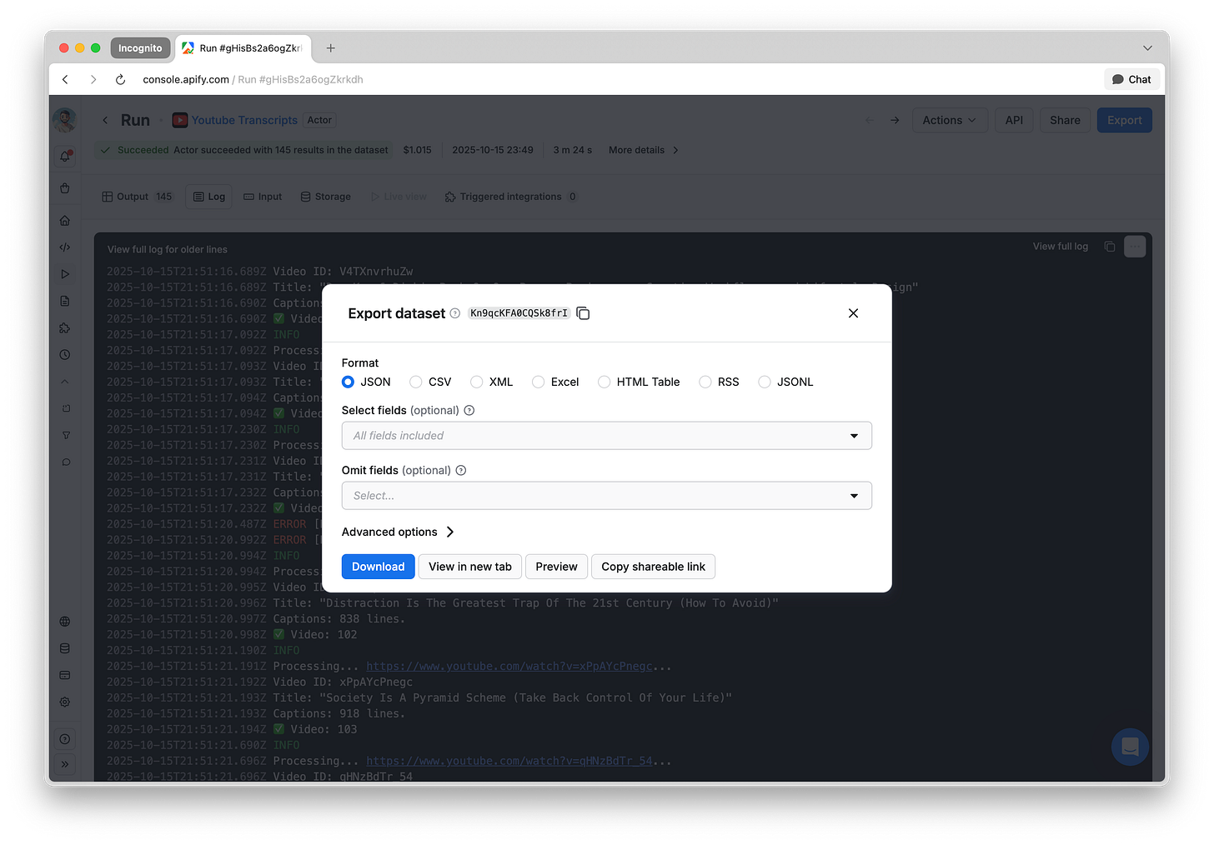Screen dimensions: 1214x845
Task: Copy the log contents icon
Action: [1109, 247]
